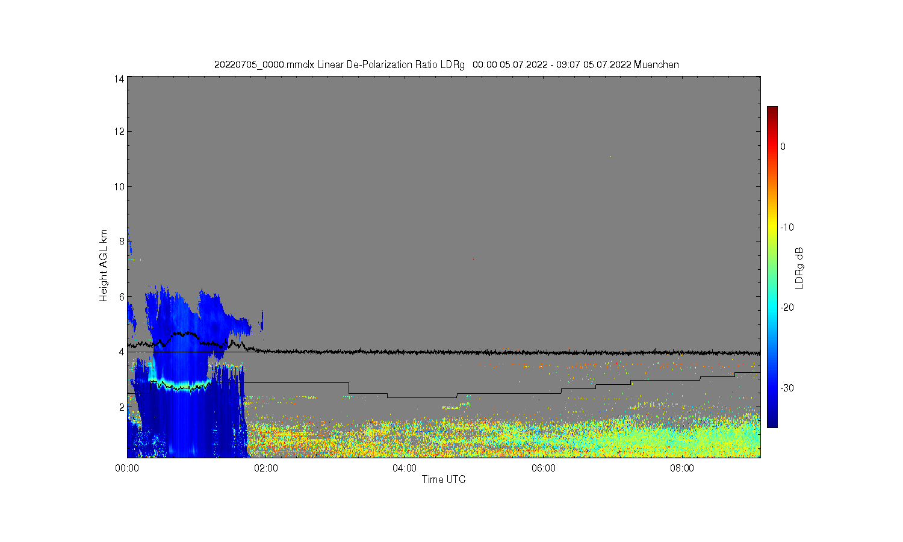Click the 'LDRg dB' colorbar label
Screen dimensions: 903x542
coord(799,268)
